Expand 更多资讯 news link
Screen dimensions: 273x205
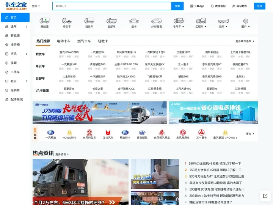62,154
